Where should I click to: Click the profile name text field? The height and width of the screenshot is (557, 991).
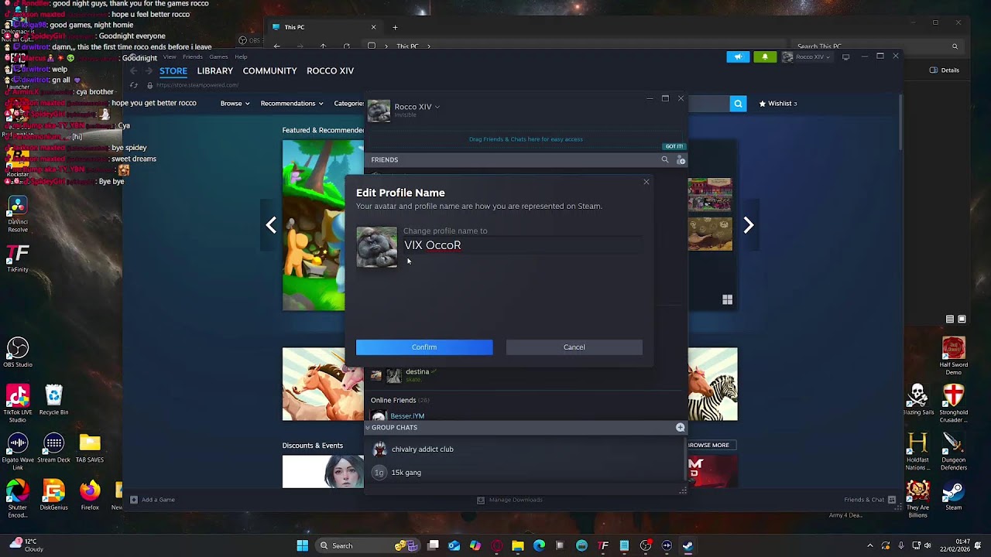tap(523, 245)
